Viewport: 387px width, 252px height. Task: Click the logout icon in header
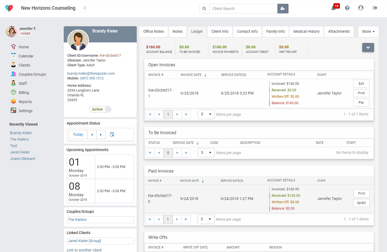375,8
